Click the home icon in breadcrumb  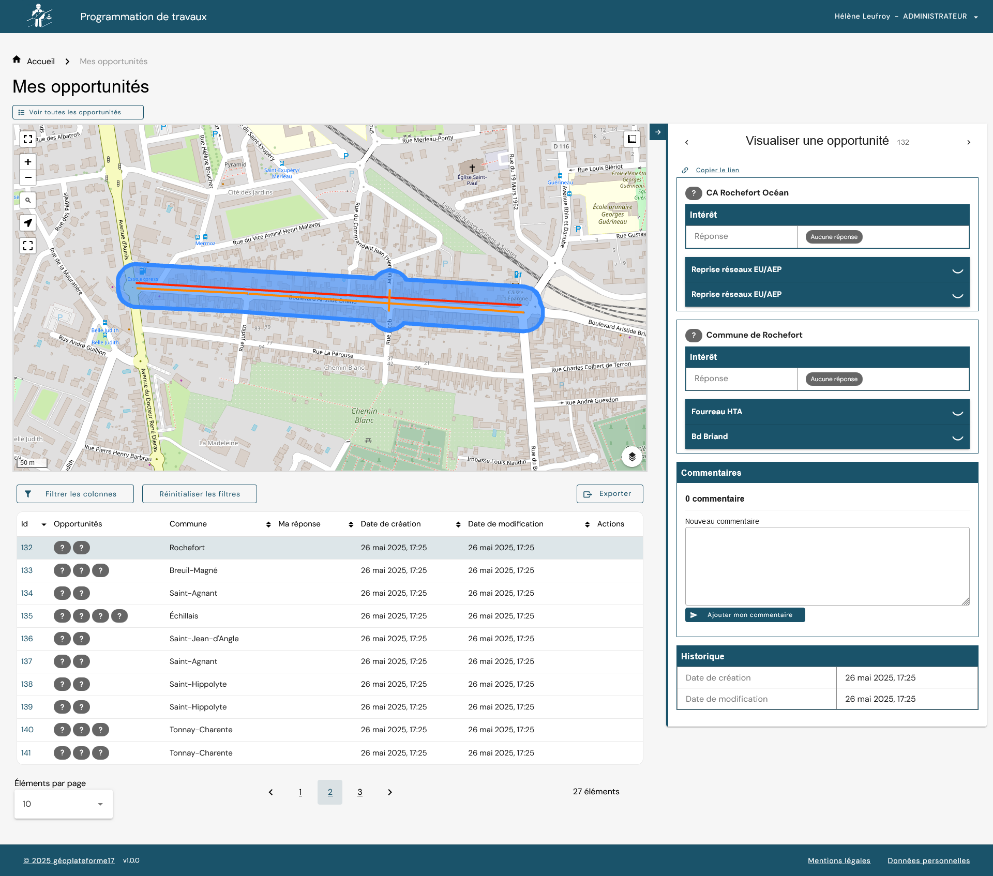[17, 60]
